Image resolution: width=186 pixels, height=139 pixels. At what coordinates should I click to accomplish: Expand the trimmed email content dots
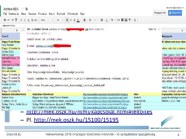coord(29,90)
